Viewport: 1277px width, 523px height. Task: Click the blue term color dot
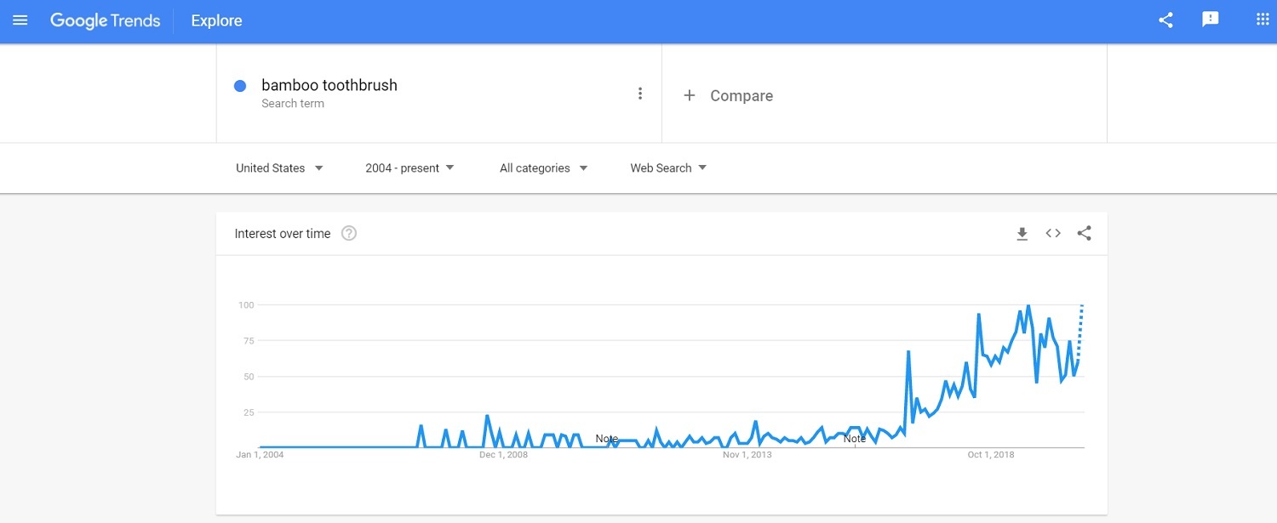tap(240, 86)
